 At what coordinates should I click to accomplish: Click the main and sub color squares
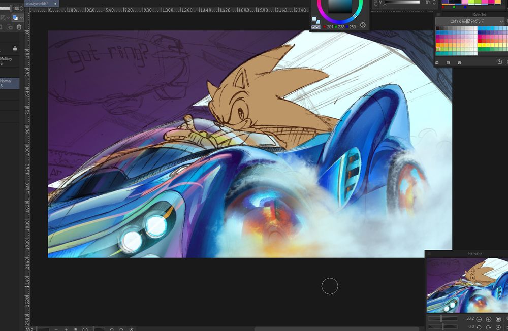tap(316, 21)
